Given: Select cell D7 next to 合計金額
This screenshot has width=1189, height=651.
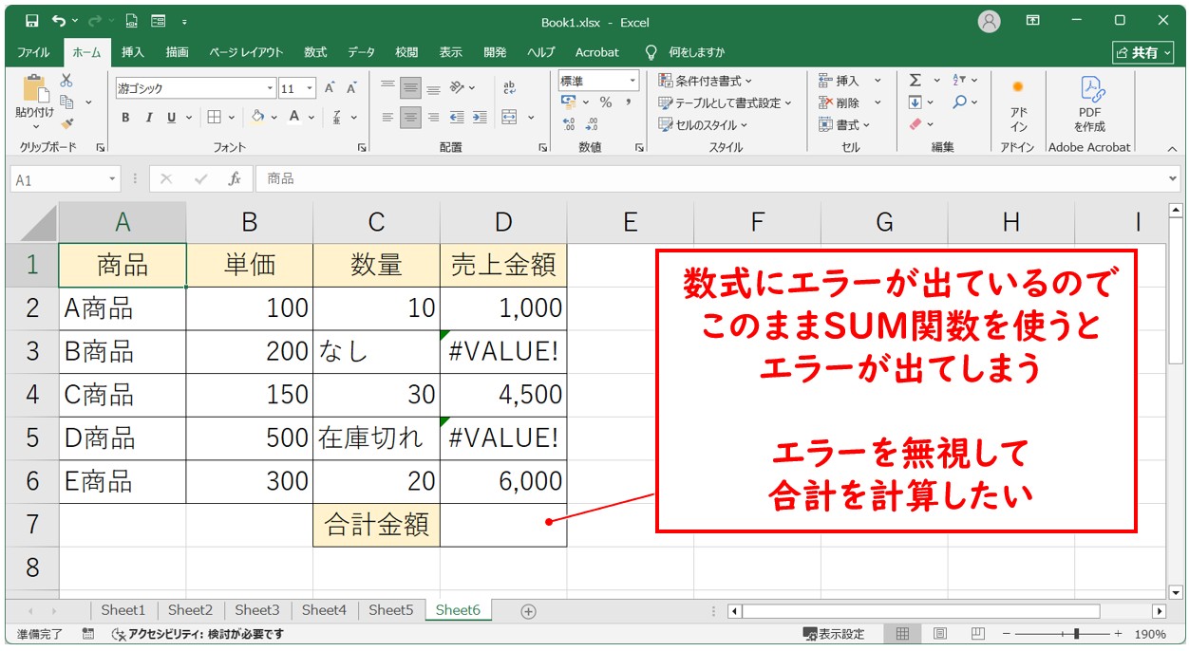Looking at the screenshot, I should 502,525.
